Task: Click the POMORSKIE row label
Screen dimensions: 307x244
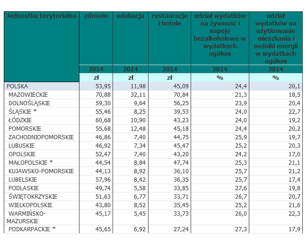Action: point(25,129)
